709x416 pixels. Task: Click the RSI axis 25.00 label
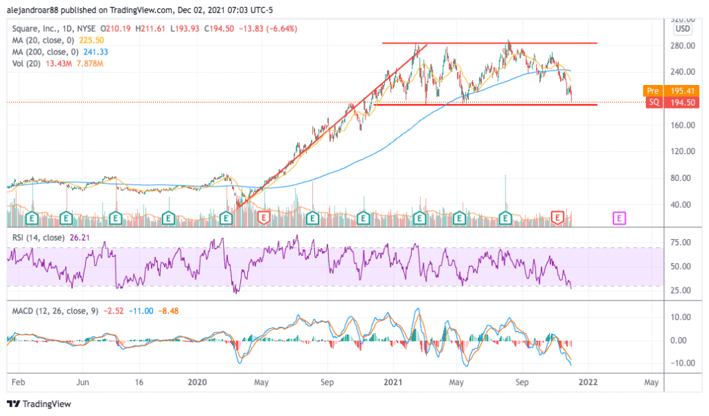[681, 290]
